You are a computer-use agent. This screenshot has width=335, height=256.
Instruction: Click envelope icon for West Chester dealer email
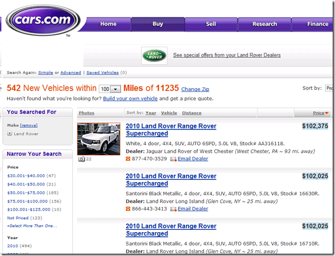click(173, 159)
